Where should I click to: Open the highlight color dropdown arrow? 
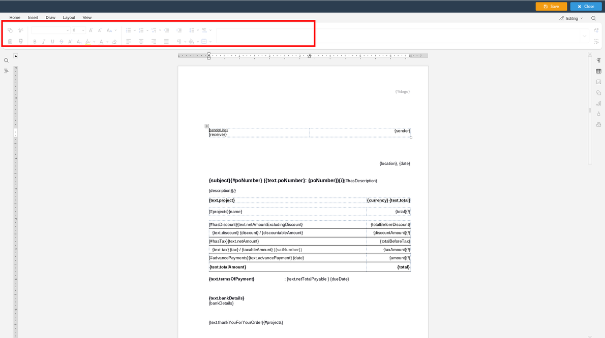[94, 42]
